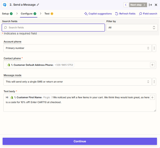Click the Setup green checkmark icon

(11, 14)
